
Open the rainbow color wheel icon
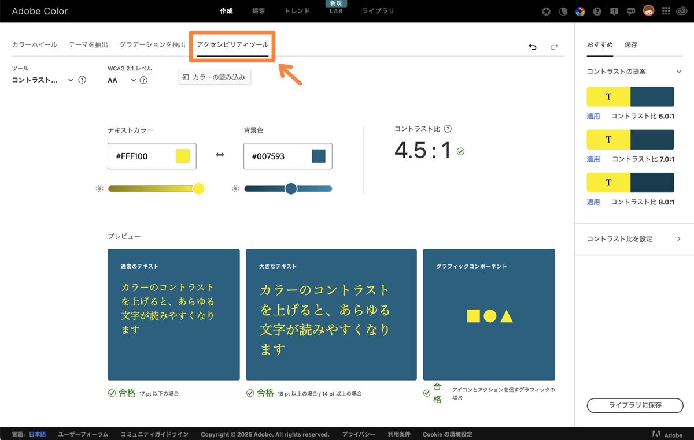tap(580, 11)
